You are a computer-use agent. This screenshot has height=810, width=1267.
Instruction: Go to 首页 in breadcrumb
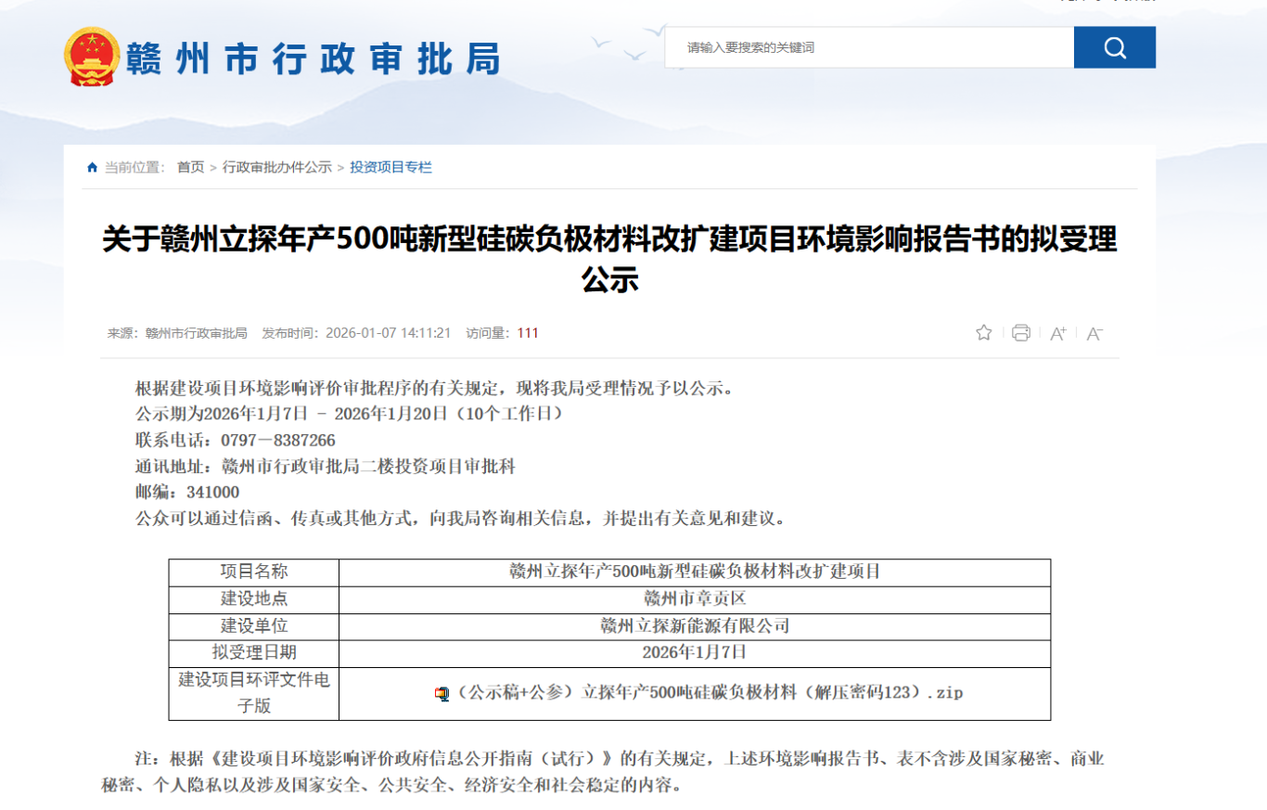(191, 168)
